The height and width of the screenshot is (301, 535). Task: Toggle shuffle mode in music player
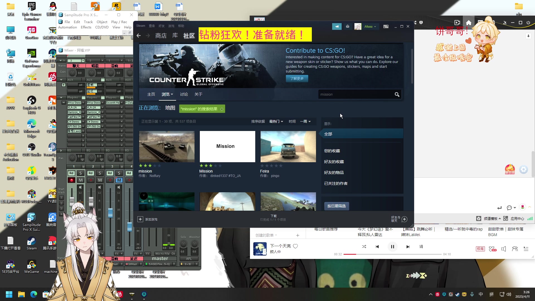click(364, 247)
